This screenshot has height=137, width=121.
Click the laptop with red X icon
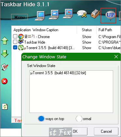point(68,14)
